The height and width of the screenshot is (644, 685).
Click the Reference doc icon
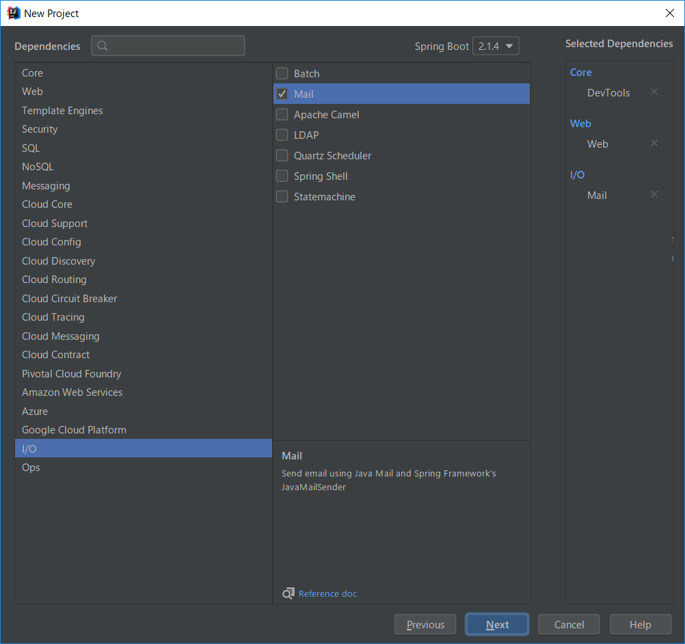288,593
